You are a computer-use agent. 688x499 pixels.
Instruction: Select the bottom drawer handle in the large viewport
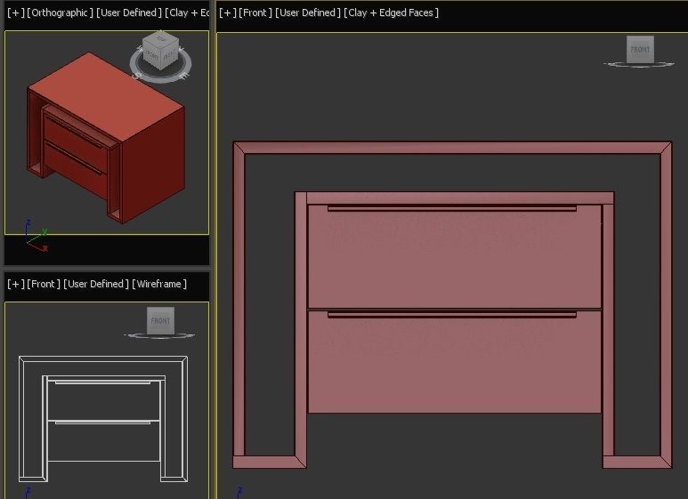click(x=452, y=314)
